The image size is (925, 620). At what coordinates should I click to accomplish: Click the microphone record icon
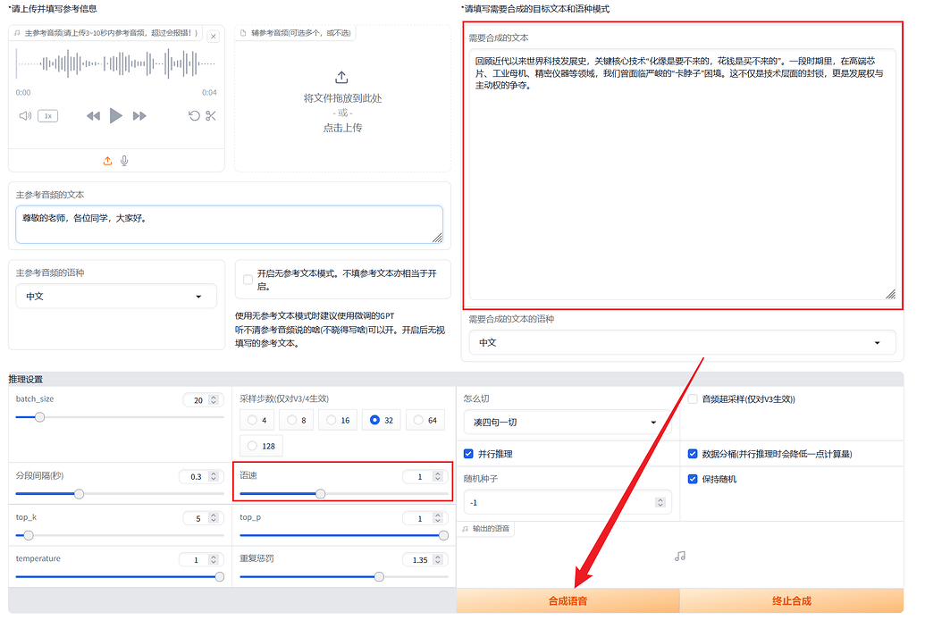click(x=125, y=161)
